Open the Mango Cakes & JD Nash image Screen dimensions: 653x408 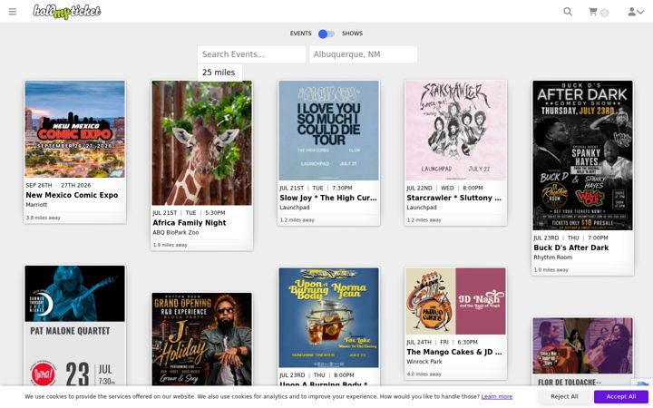coord(456,301)
